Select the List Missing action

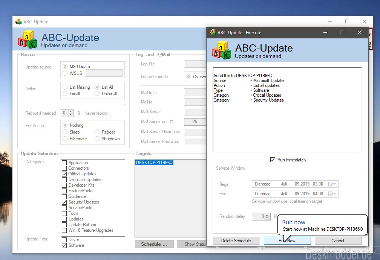65,87
